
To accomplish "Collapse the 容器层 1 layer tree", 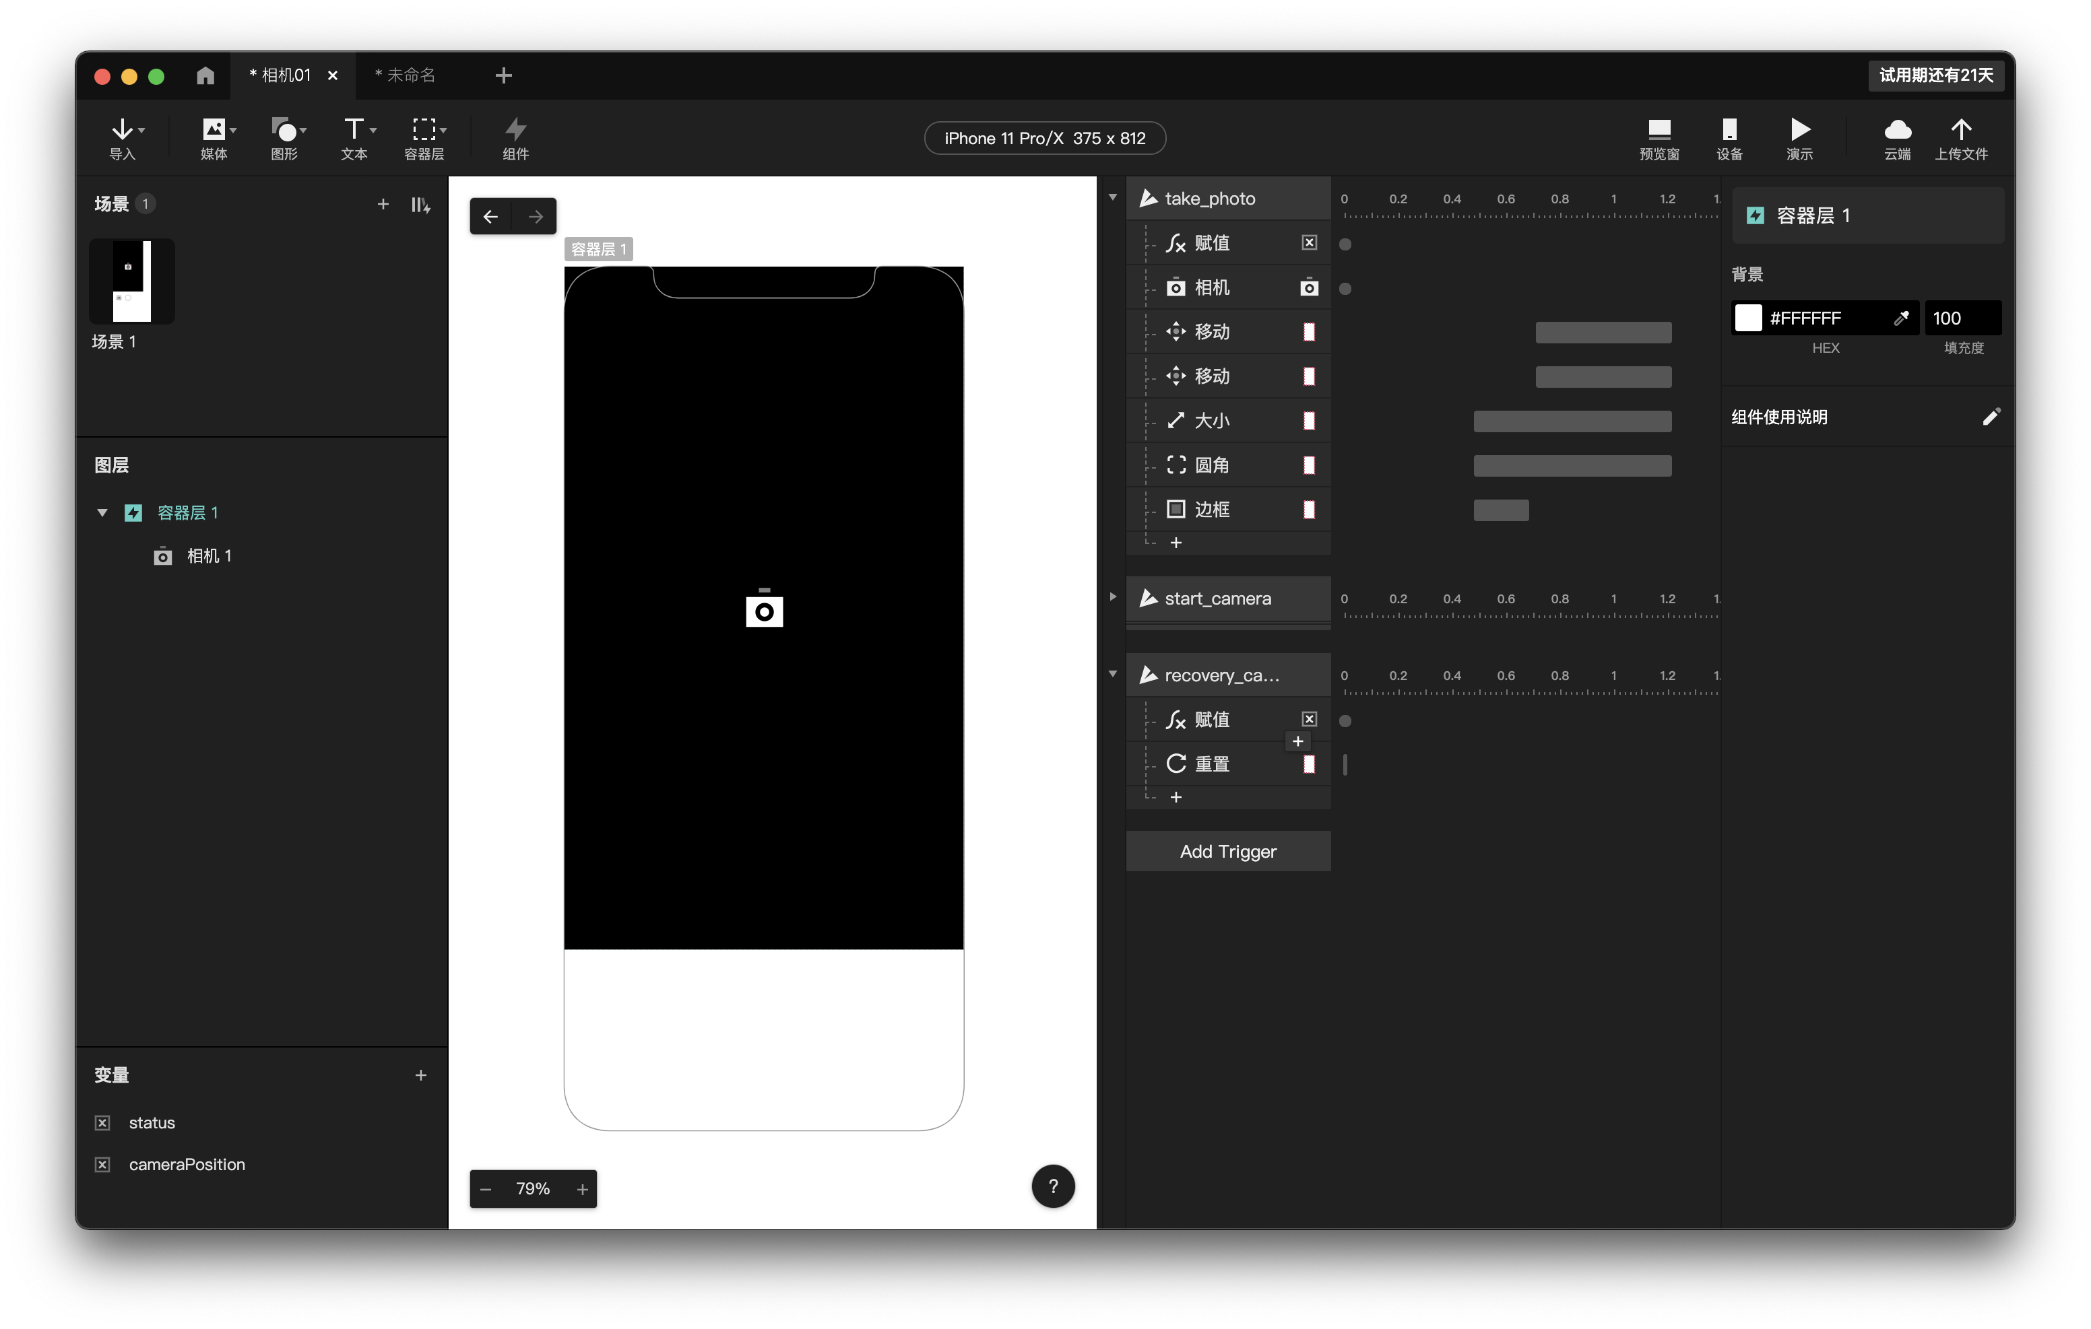I will [x=102, y=513].
